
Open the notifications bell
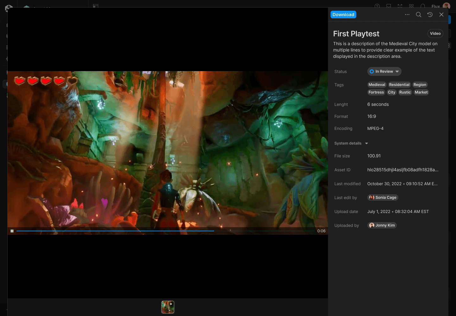pyautogui.click(x=423, y=6)
